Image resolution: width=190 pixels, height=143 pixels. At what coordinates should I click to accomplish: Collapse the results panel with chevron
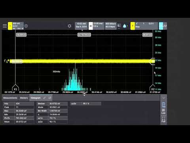pyautogui.click(x=163, y=98)
